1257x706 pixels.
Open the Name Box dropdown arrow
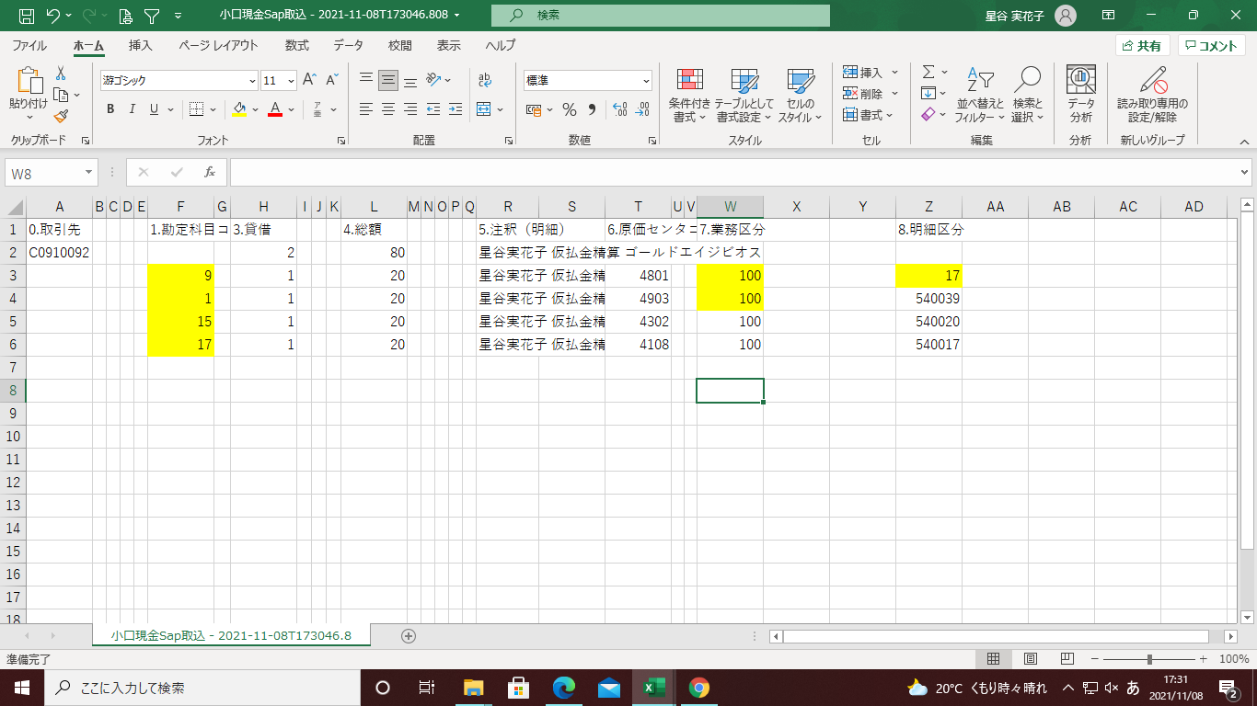(x=89, y=172)
